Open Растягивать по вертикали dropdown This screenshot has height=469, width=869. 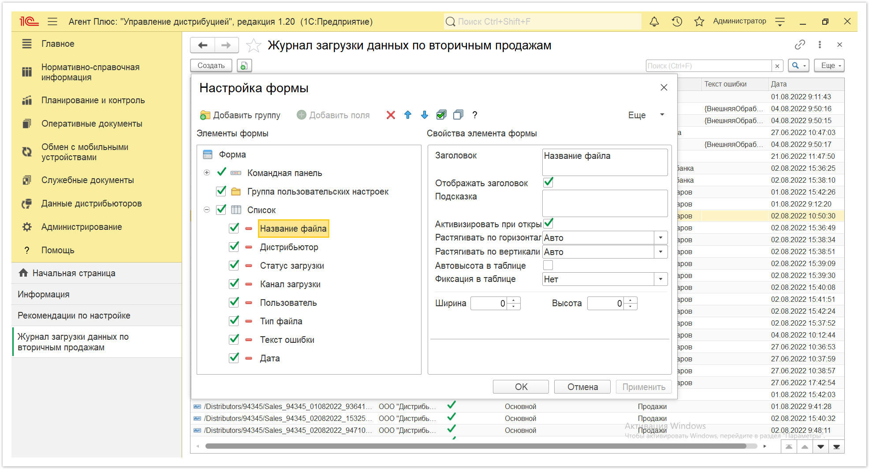[x=660, y=252]
